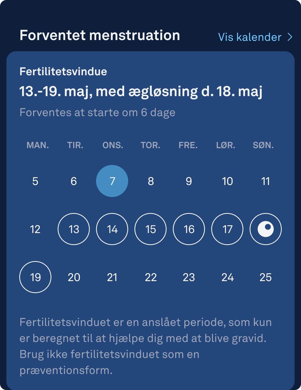Tap date 20 in the calendar
This screenshot has height=390, width=301.
click(74, 277)
